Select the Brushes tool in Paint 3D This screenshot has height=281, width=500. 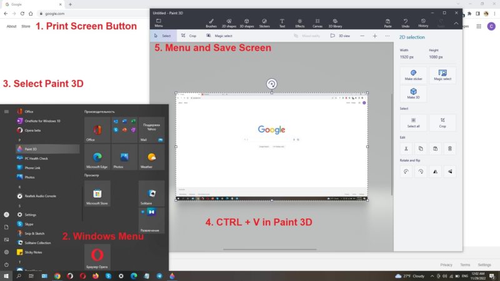211,23
